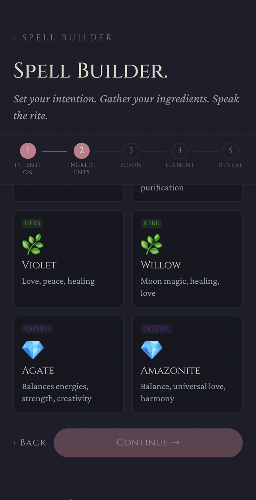Click the HERB badge on the Willow card
Image resolution: width=256 pixels, height=500 pixels.
coord(151,223)
